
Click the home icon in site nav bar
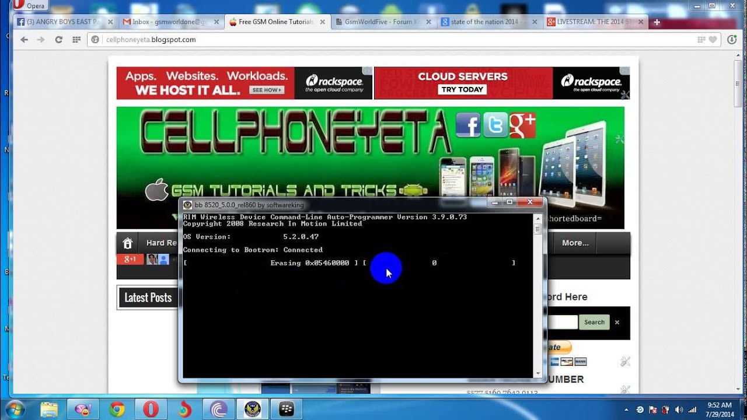(x=128, y=243)
